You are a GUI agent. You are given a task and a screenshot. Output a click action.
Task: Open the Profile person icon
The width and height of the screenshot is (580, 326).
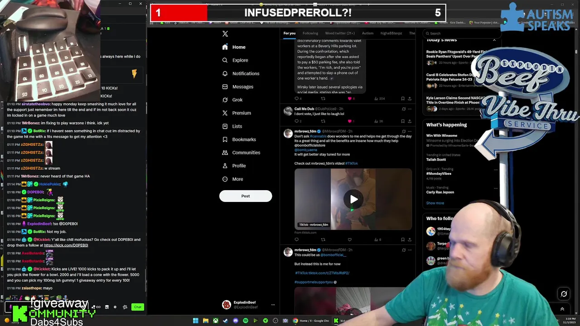(225, 166)
